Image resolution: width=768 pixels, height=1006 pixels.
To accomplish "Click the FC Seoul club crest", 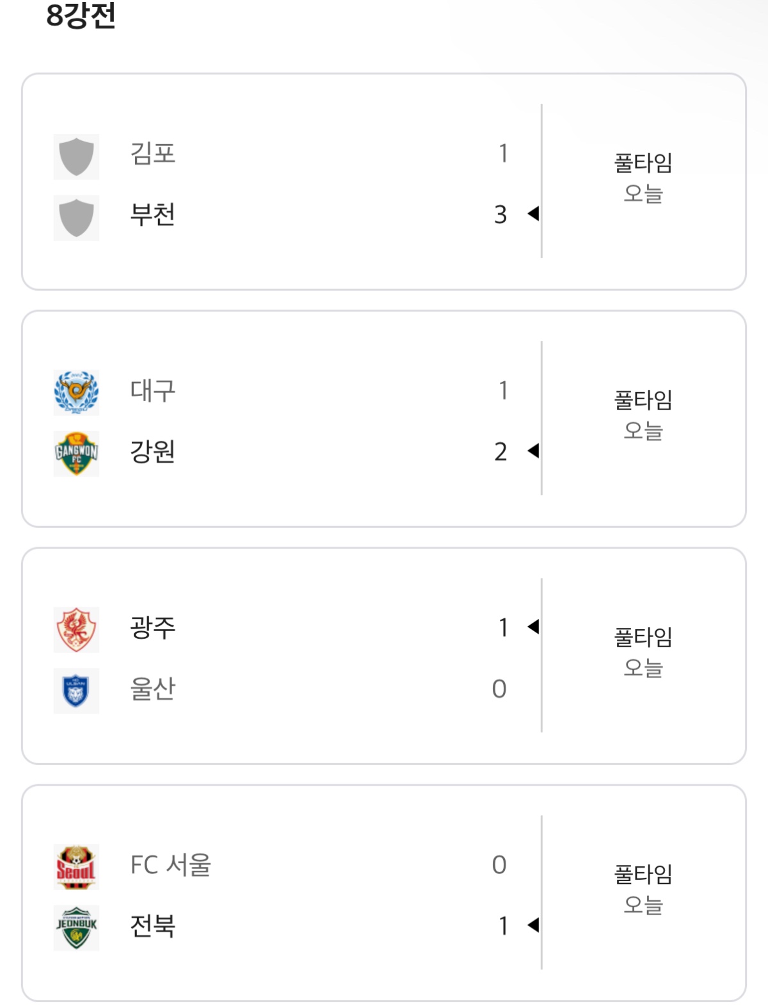I will (76, 866).
